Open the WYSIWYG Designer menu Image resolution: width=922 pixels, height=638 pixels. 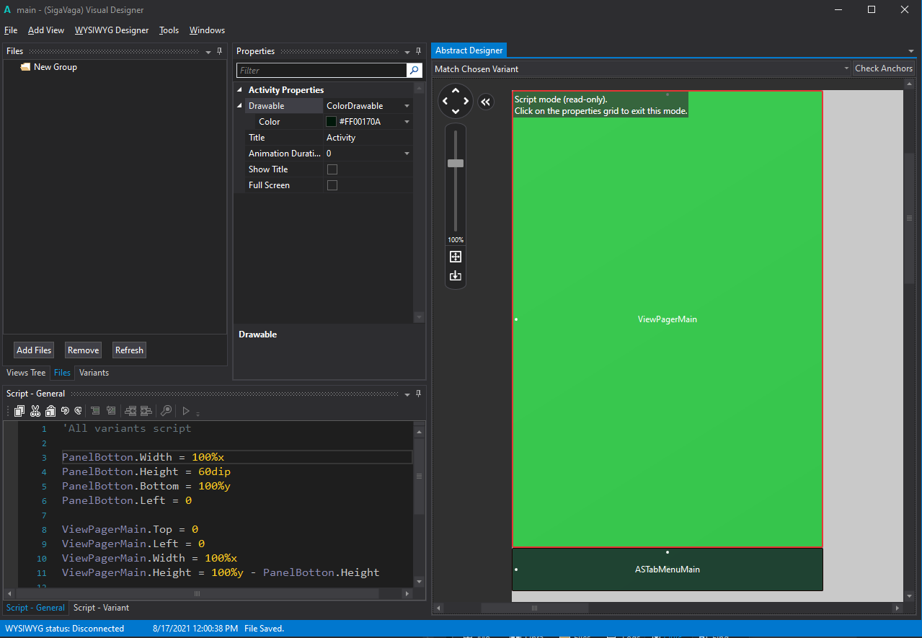pos(112,30)
